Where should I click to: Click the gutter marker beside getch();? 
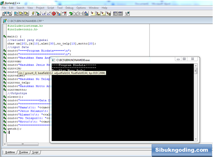point(5,128)
